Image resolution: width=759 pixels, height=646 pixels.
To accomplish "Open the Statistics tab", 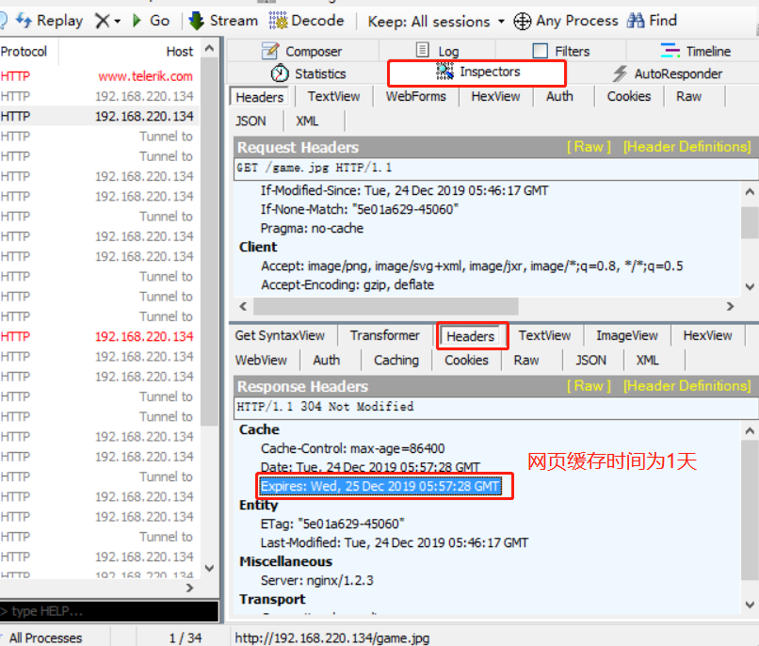I will (x=308, y=73).
